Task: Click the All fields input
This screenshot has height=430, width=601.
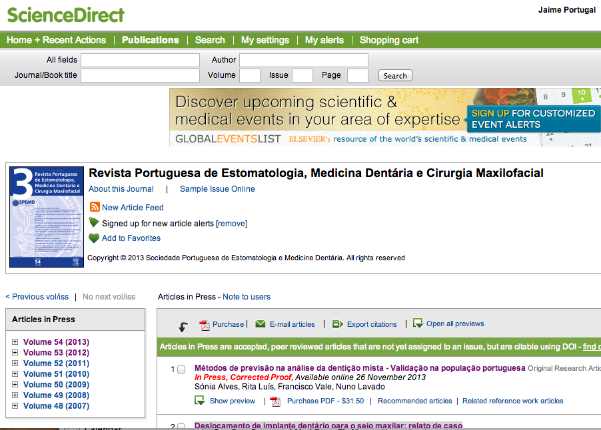Action: coord(141,60)
